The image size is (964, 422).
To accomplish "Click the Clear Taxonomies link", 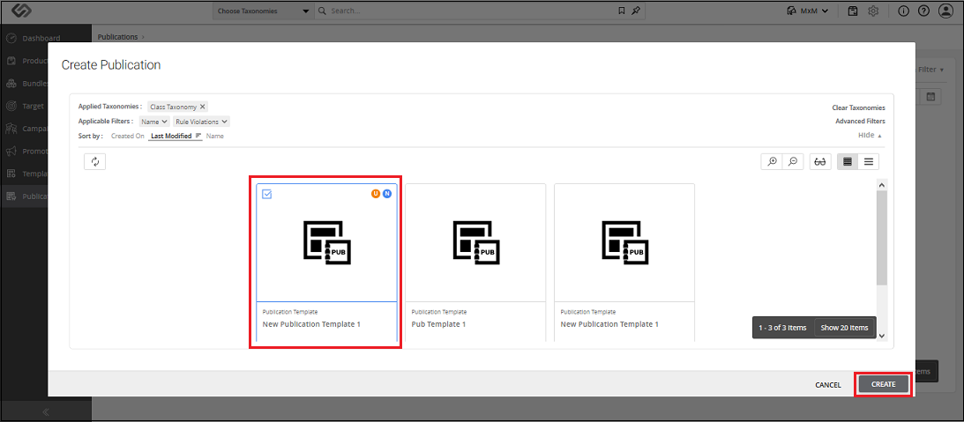I will [x=858, y=107].
